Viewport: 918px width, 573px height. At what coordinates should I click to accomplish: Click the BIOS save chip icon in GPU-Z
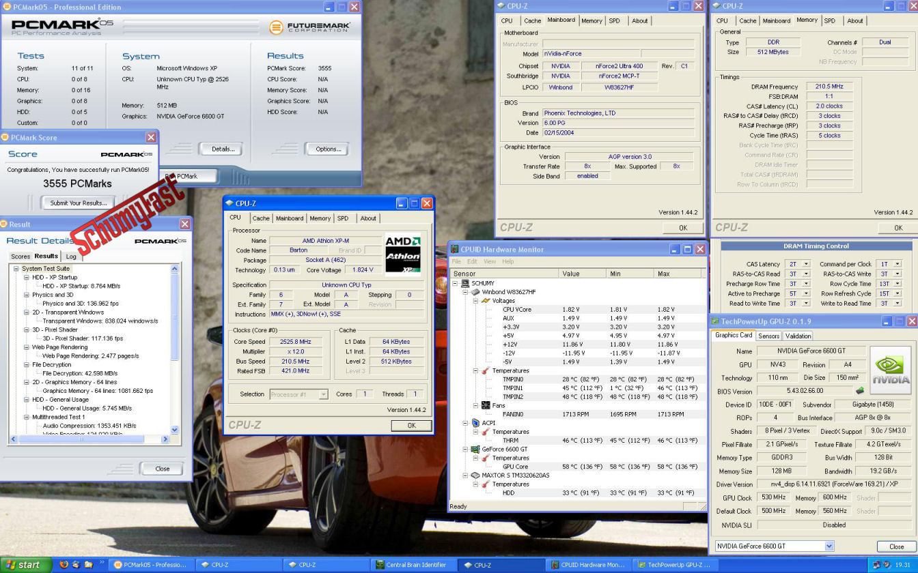(x=860, y=391)
